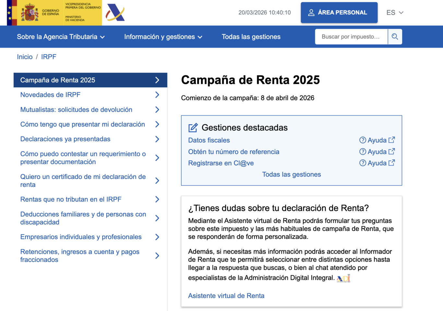Open the ÁREA PERSONAL button
The image size is (443, 311).
(x=339, y=13)
